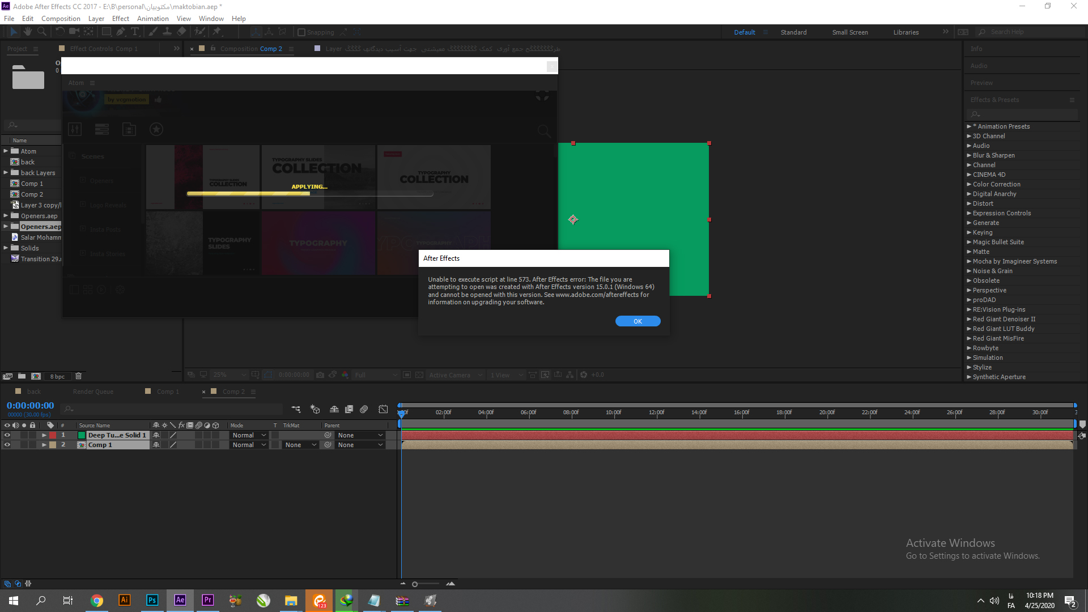Toggle visibility of Comp 1 layer
Image resolution: width=1088 pixels, height=612 pixels.
pos(7,445)
